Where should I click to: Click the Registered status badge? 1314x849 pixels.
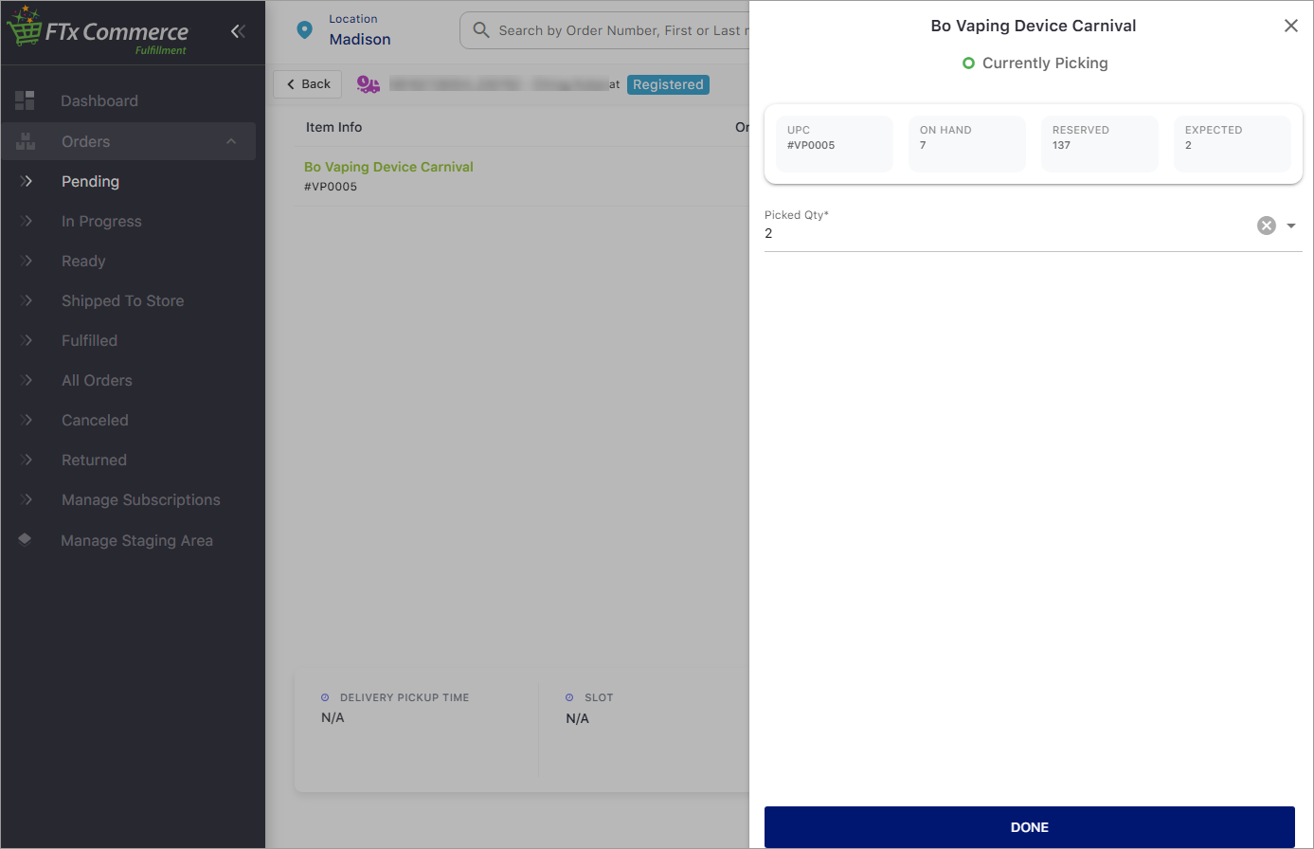pyautogui.click(x=668, y=84)
